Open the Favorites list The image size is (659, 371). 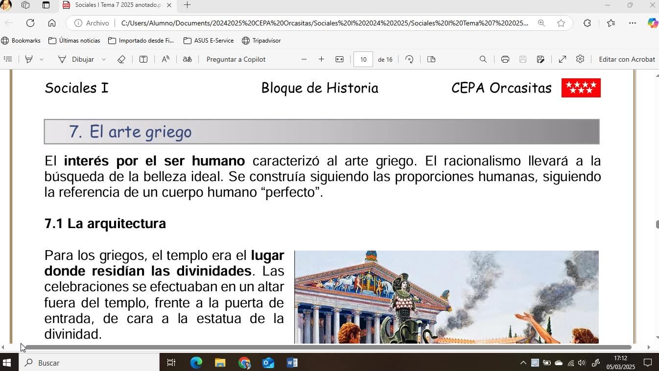(611, 23)
